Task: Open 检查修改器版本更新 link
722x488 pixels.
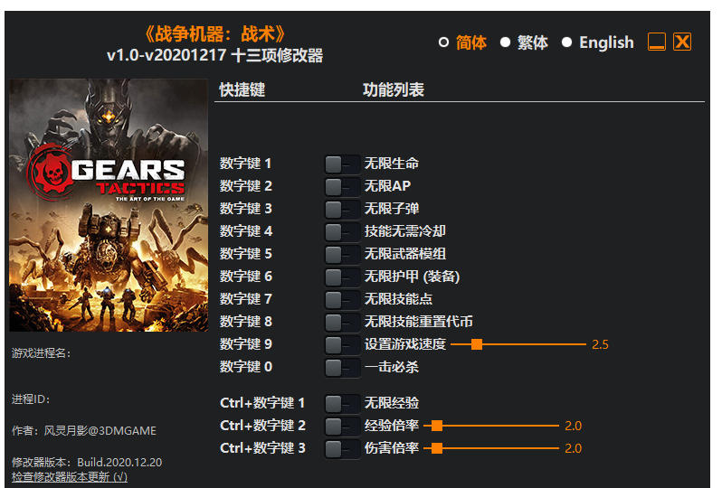Action: [70, 477]
